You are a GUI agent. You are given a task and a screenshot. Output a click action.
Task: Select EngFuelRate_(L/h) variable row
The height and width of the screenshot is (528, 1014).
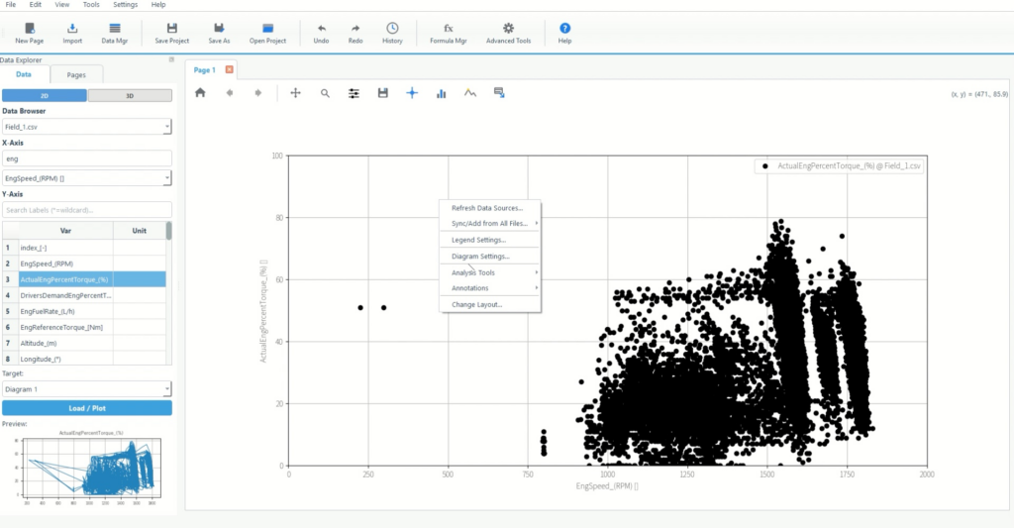click(x=65, y=311)
